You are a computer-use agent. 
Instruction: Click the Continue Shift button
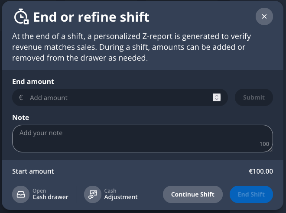[x=192, y=194]
